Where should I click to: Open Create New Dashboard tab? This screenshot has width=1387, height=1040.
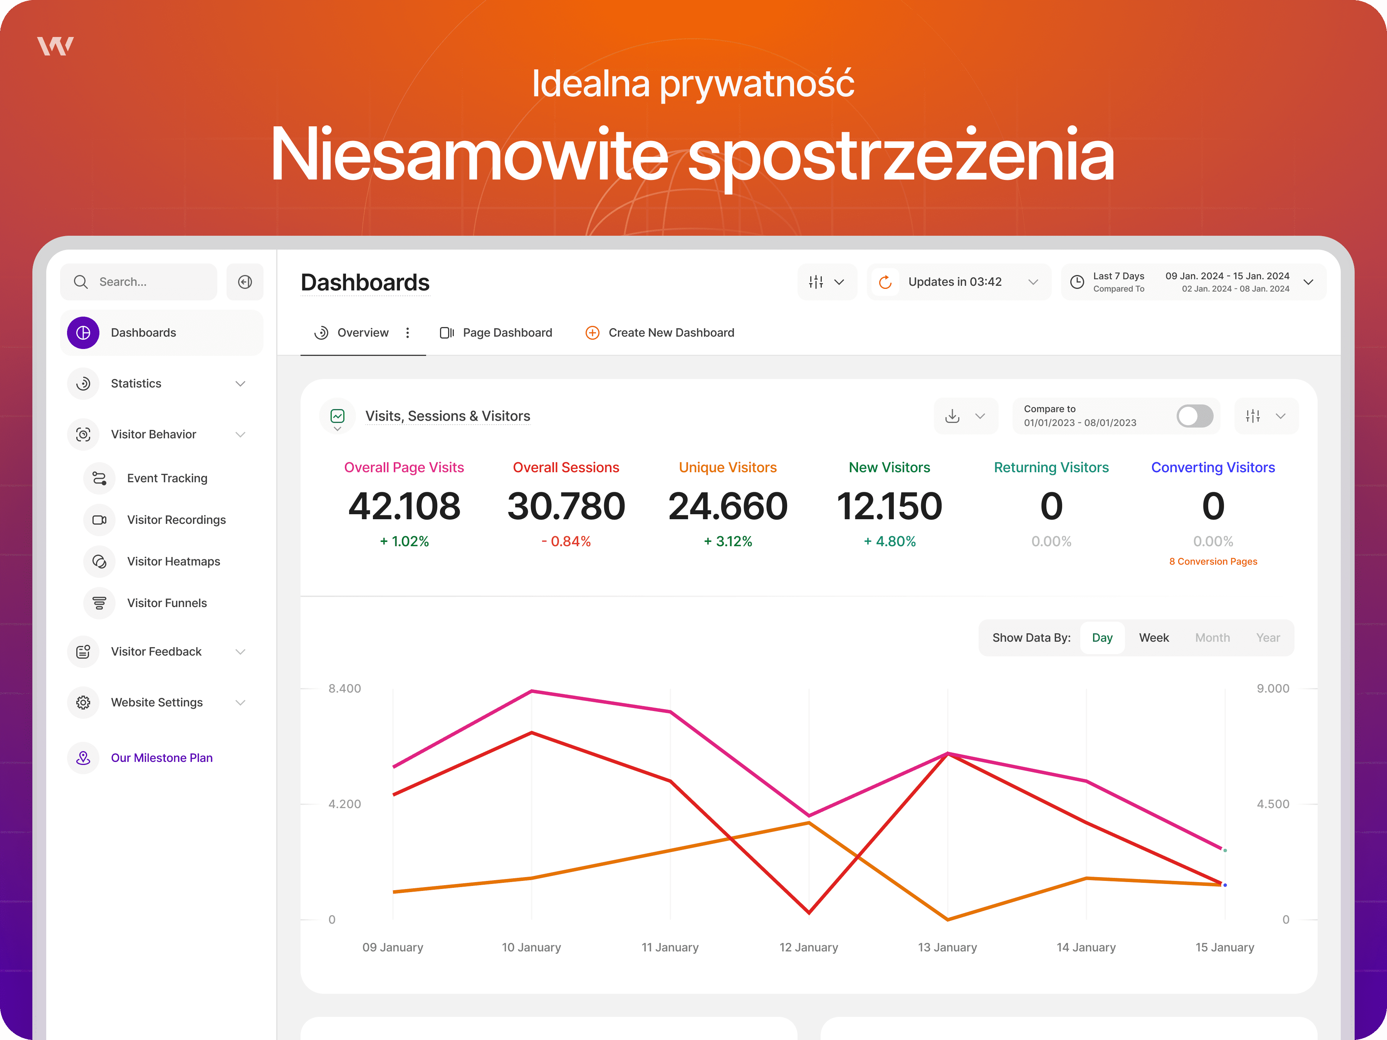pos(660,332)
